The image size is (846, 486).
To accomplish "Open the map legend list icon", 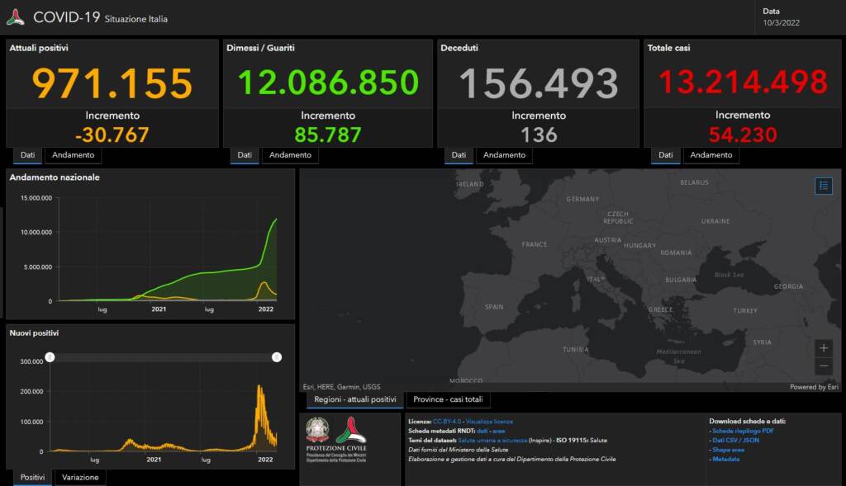I will point(823,186).
